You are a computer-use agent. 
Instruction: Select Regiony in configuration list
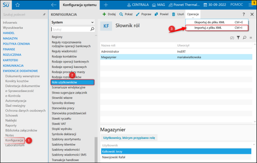tap(57, 37)
